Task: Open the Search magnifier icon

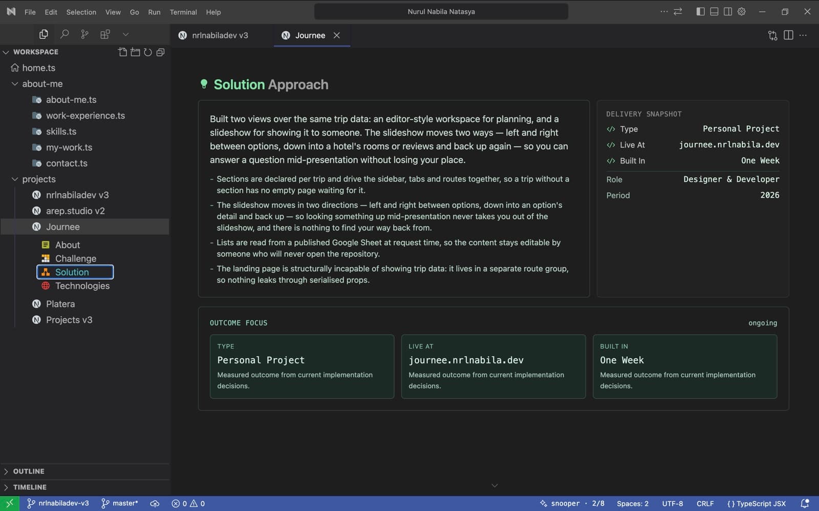Action: [64, 34]
